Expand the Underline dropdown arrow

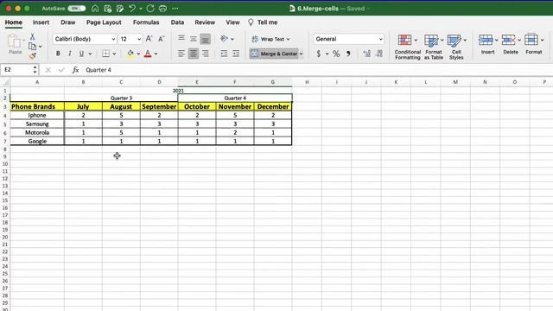tap(90, 54)
